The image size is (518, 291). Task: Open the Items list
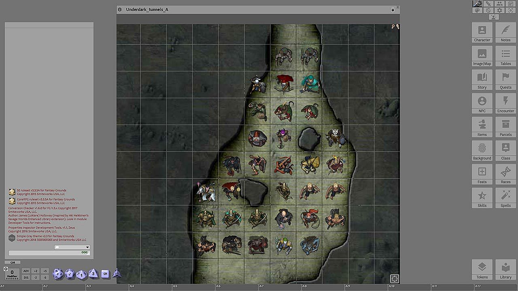click(482, 127)
